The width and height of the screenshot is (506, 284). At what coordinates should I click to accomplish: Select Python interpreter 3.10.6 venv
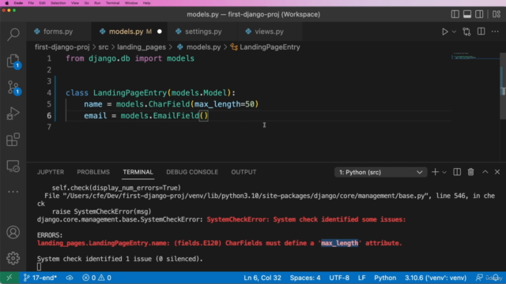pos(436,278)
